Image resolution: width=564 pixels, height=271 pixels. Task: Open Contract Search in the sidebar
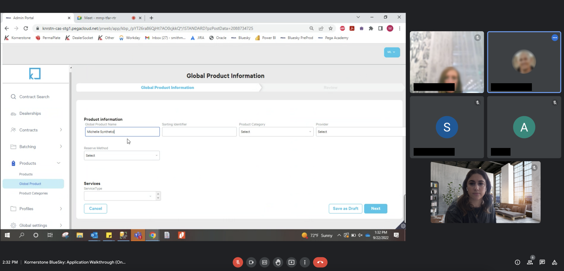(34, 97)
